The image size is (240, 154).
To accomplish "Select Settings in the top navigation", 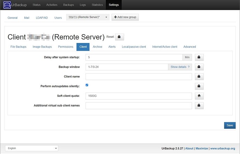I will click(x=114, y=5).
